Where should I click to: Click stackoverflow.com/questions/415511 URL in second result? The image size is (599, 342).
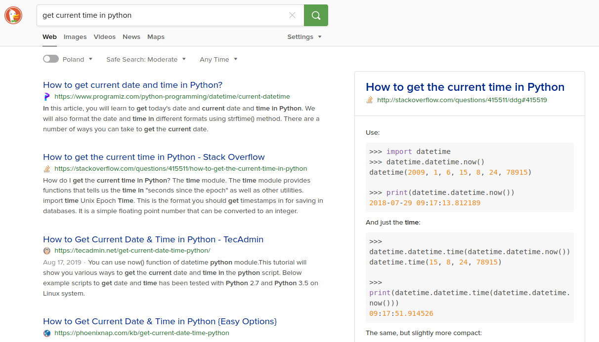click(181, 169)
